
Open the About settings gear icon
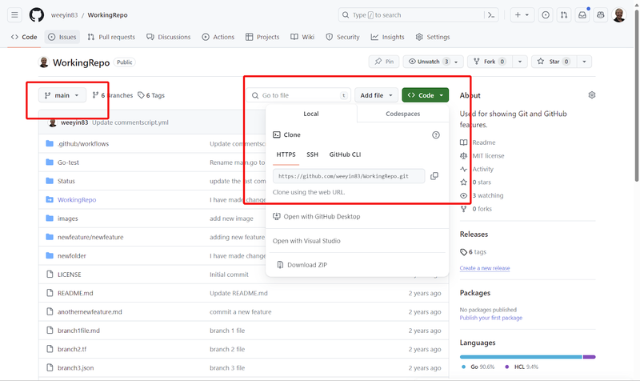tap(592, 95)
